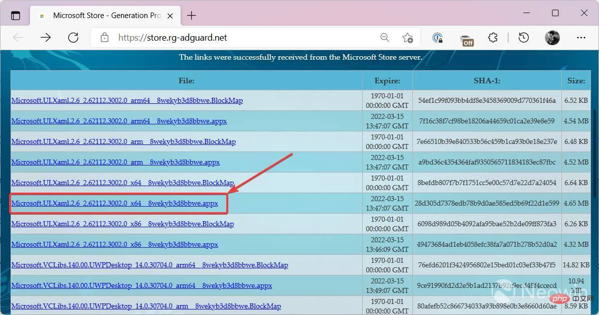Select SHA-1 hash starting with 6098d989d05b
This screenshot has height=315, width=599.
click(x=487, y=224)
